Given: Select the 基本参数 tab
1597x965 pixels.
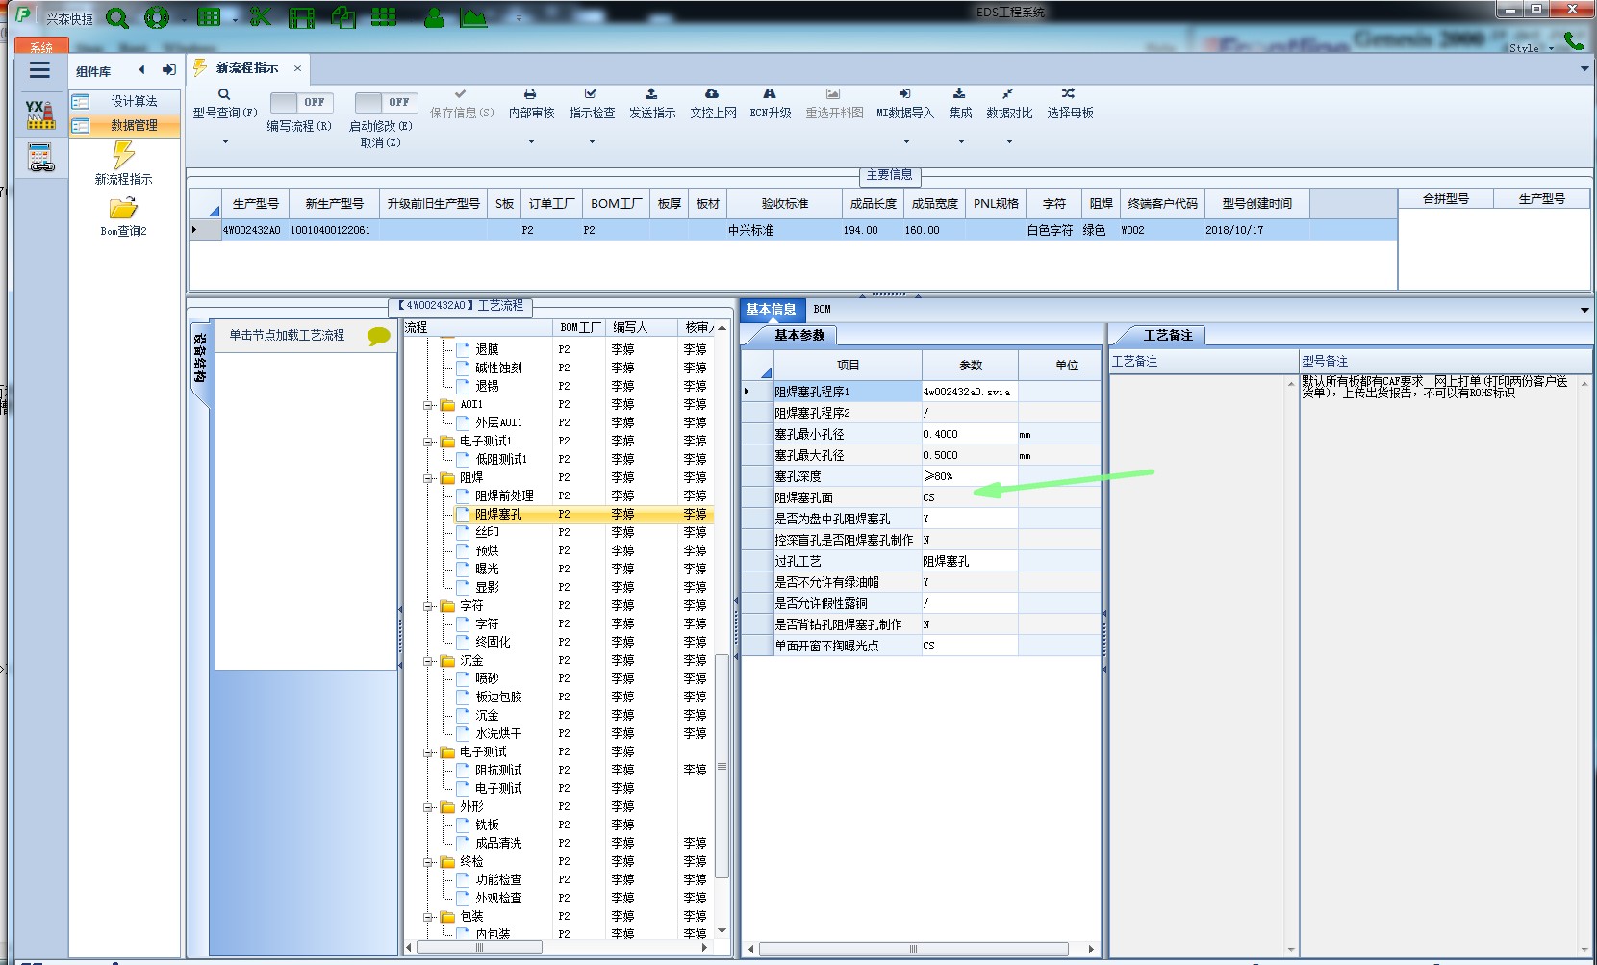Looking at the screenshot, I should point(799,335).
